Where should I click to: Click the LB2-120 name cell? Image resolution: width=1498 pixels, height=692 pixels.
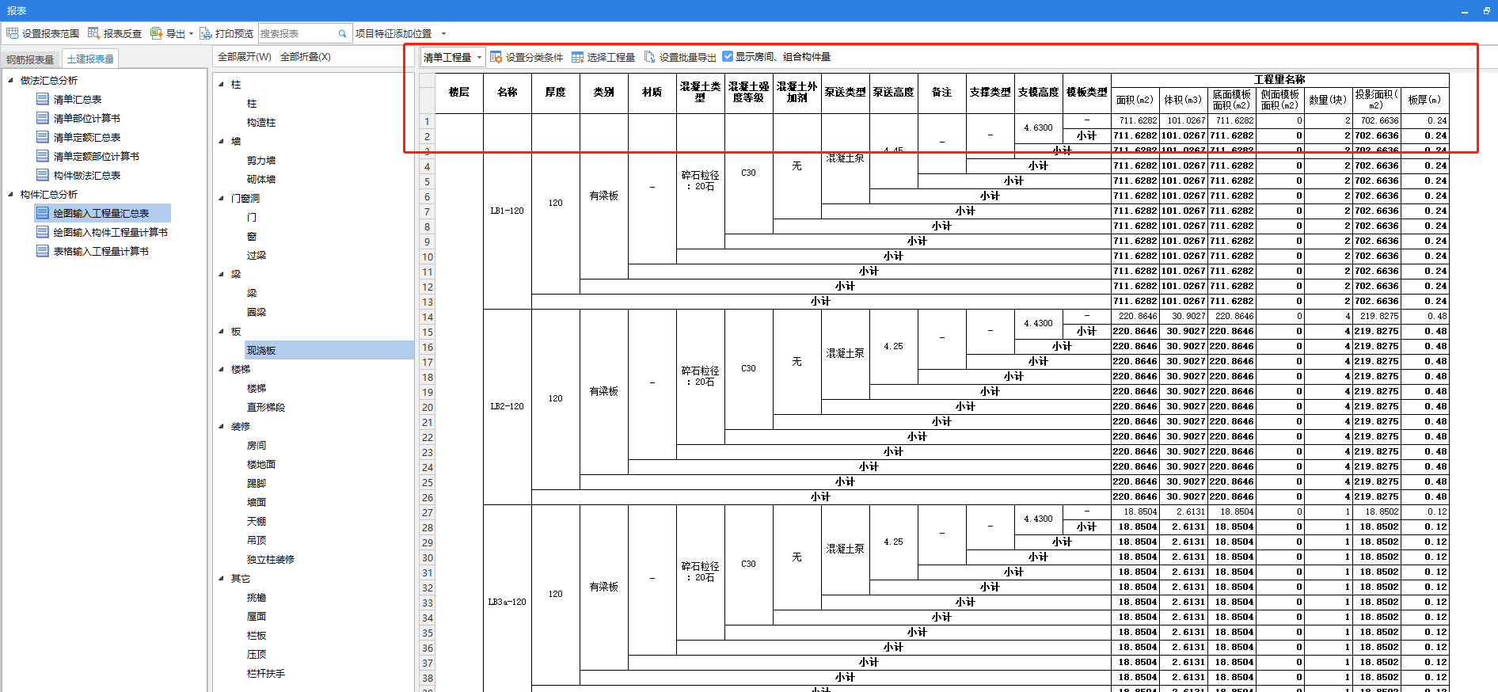click(508, 406)
